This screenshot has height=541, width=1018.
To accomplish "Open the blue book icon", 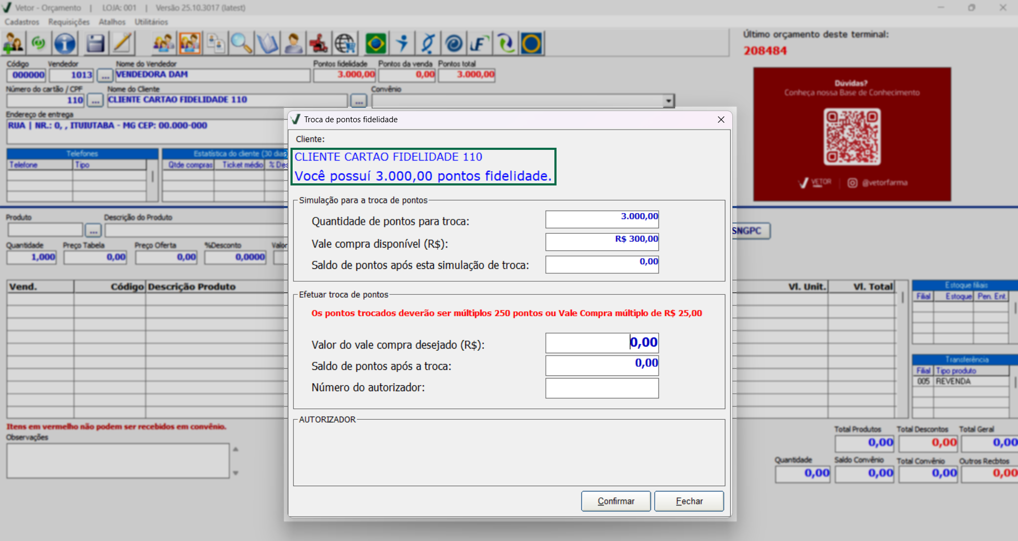I will tap(268, 44).
